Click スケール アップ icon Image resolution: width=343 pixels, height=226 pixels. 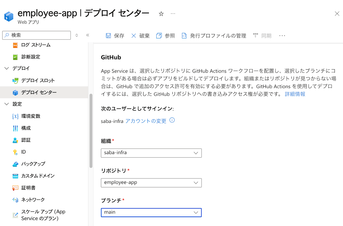point(15,215)
